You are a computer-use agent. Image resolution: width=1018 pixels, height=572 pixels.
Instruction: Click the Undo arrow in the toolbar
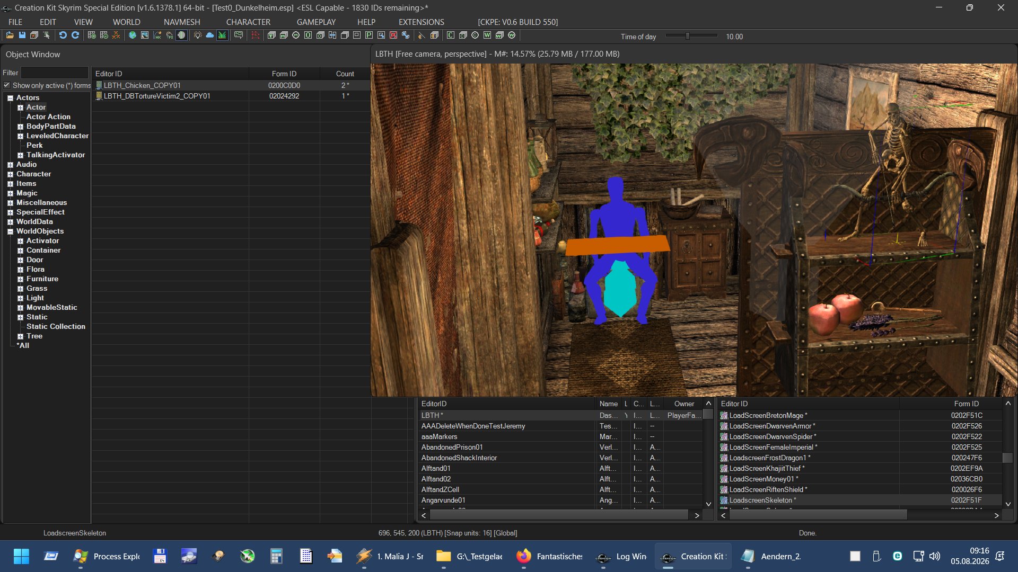(63, 35)
